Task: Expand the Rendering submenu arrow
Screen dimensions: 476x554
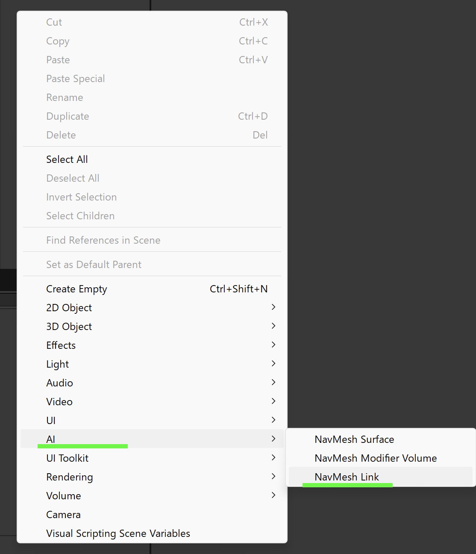Action: tap(273, 476)
